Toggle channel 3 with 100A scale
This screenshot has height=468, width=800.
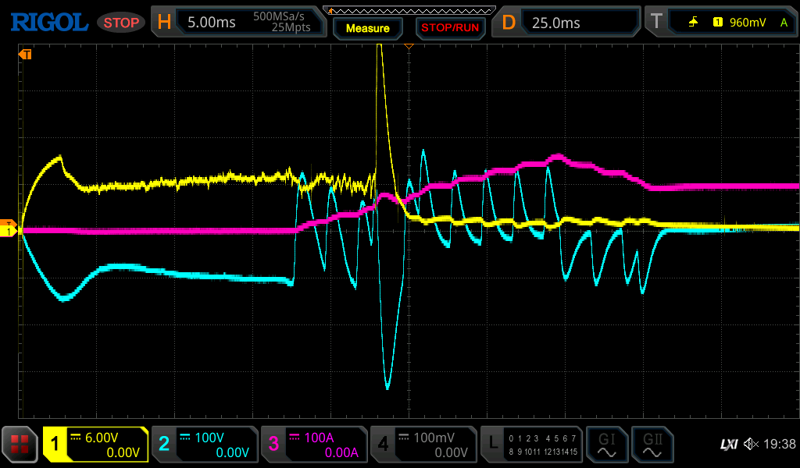(x=313, y=445)
